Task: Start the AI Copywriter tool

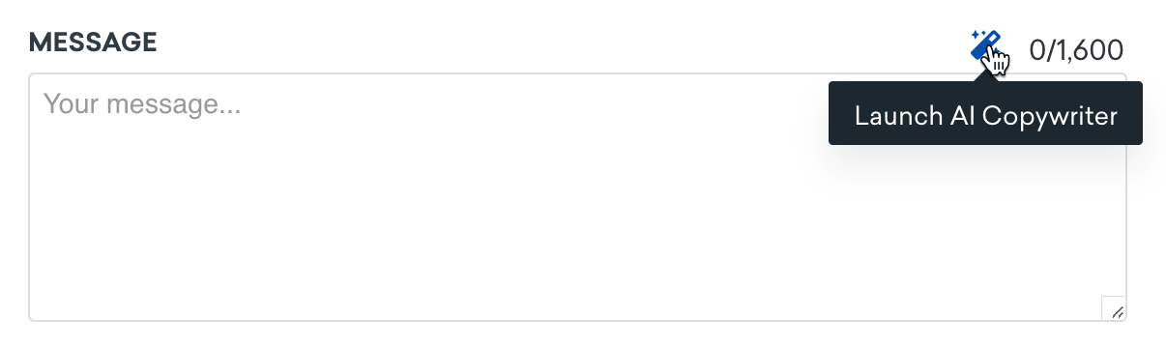Action: pyautogui.click(x=986, y=45)
